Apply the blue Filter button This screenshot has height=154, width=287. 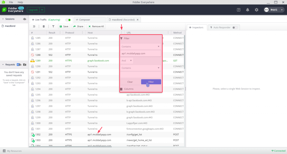click(151, 82)
